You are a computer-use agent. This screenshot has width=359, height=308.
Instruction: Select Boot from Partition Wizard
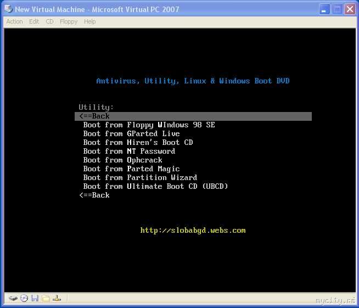tap(140, 177)
